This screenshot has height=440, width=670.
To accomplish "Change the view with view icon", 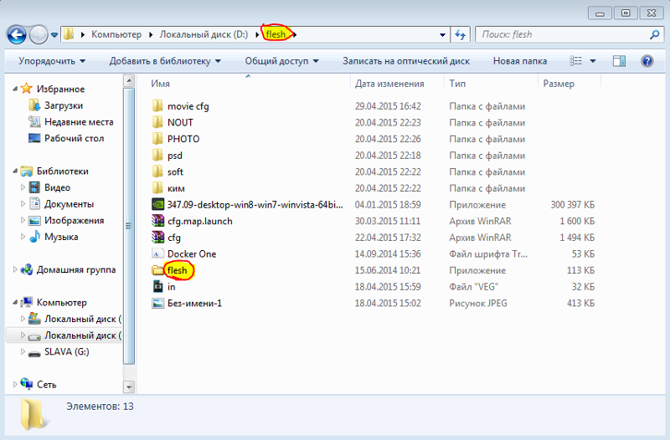I will 575,61.
